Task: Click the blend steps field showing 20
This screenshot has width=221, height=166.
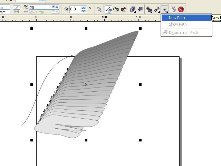Action: point(40,7)
